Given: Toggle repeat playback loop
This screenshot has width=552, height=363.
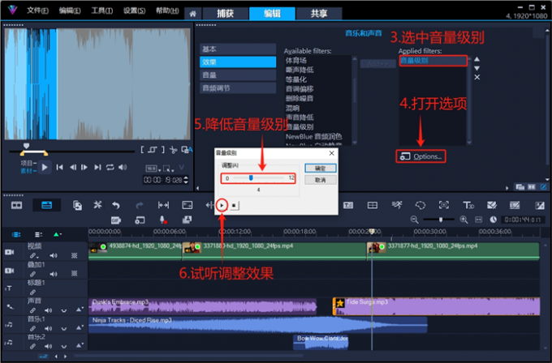Looking at the screenshot, I should tap(110, 167).
